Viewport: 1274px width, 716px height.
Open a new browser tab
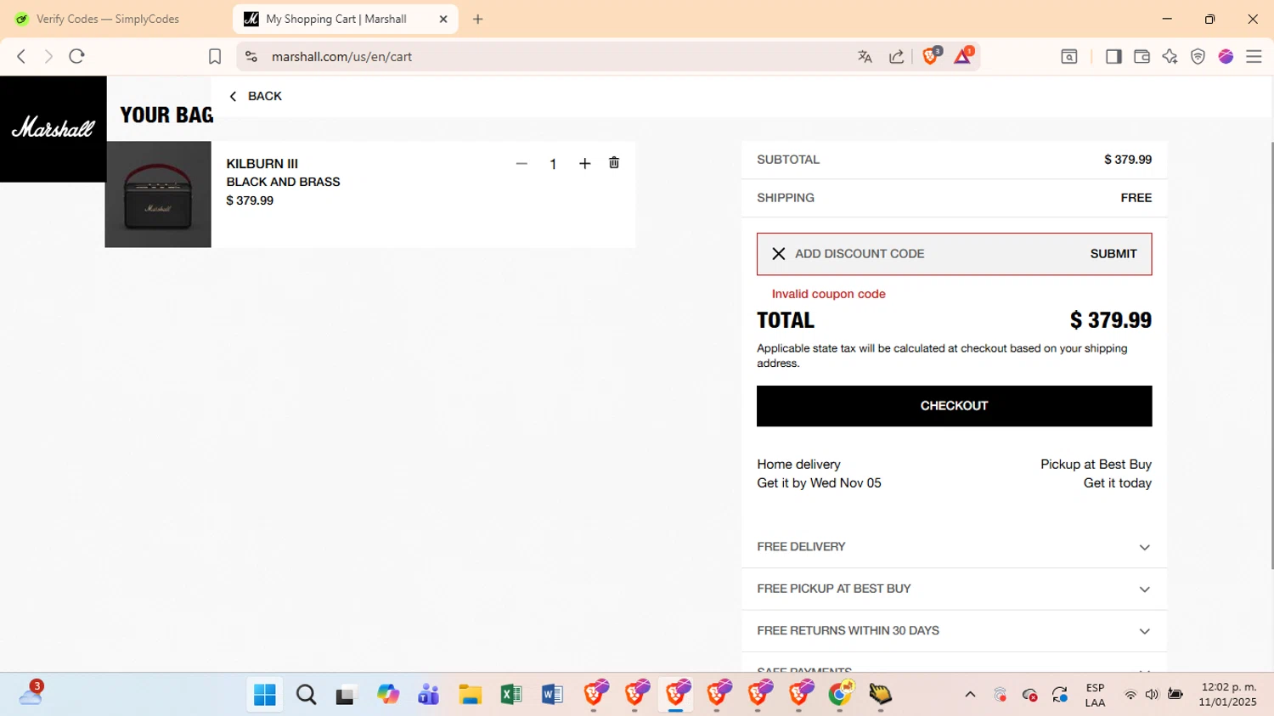[x=478, y=19]
